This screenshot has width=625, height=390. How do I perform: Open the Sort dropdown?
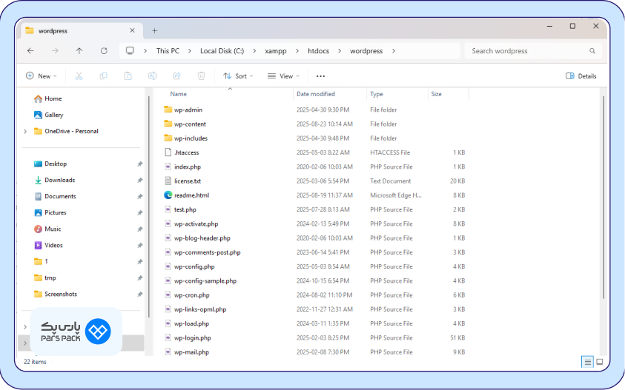pos(239,76)
